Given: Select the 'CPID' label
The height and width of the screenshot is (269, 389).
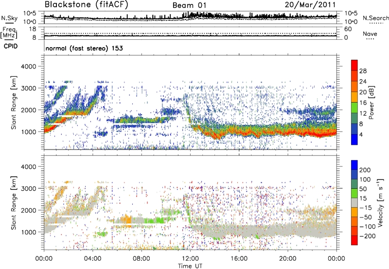Looking at the screenshot, I should pos(11,46).
